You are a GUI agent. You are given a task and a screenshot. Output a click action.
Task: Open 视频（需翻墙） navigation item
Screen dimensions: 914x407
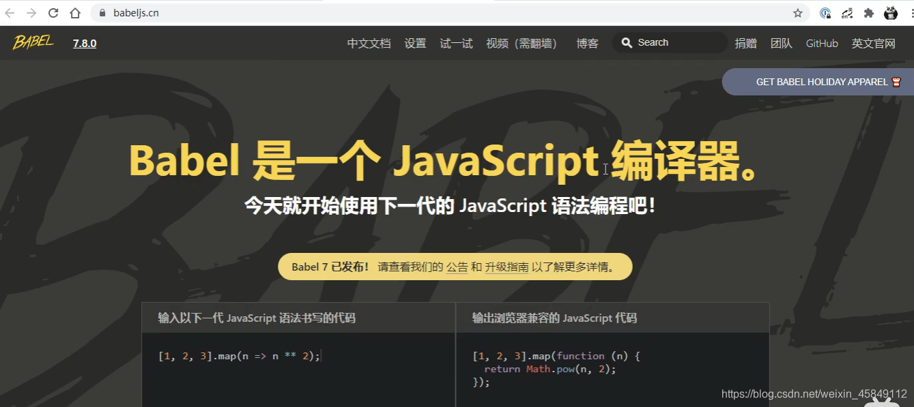coord(524,44)
